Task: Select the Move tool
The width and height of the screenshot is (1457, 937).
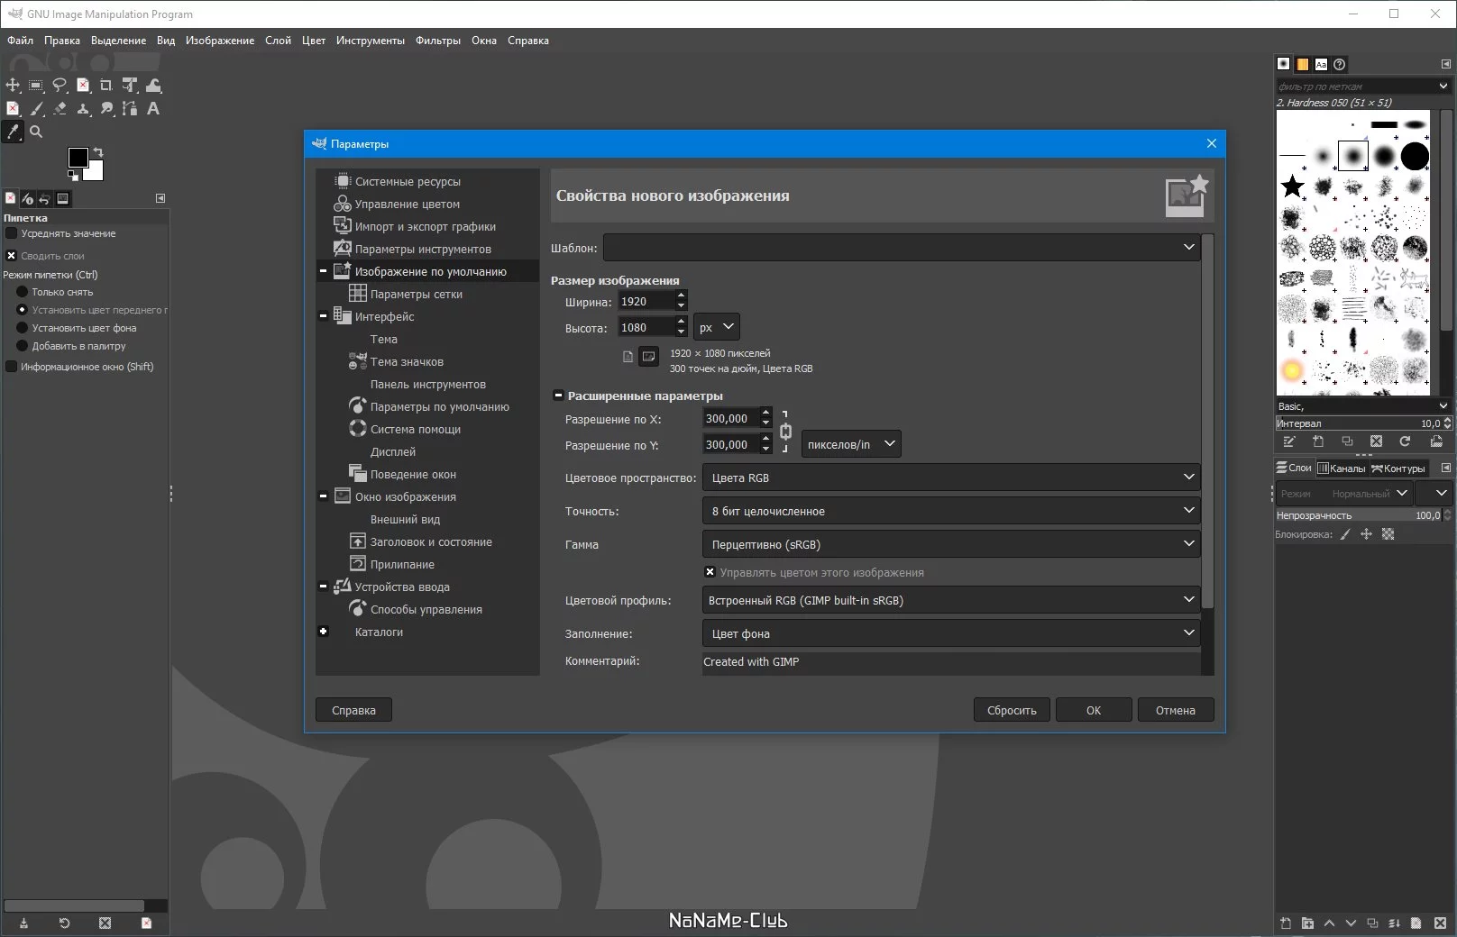Action: (x=13, y=85)
